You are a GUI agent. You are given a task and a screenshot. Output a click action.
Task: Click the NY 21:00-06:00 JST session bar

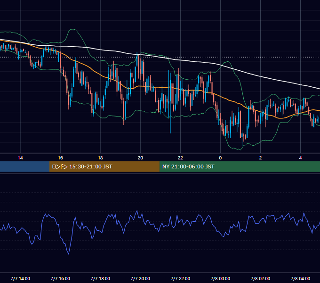[x=240, y=166]
